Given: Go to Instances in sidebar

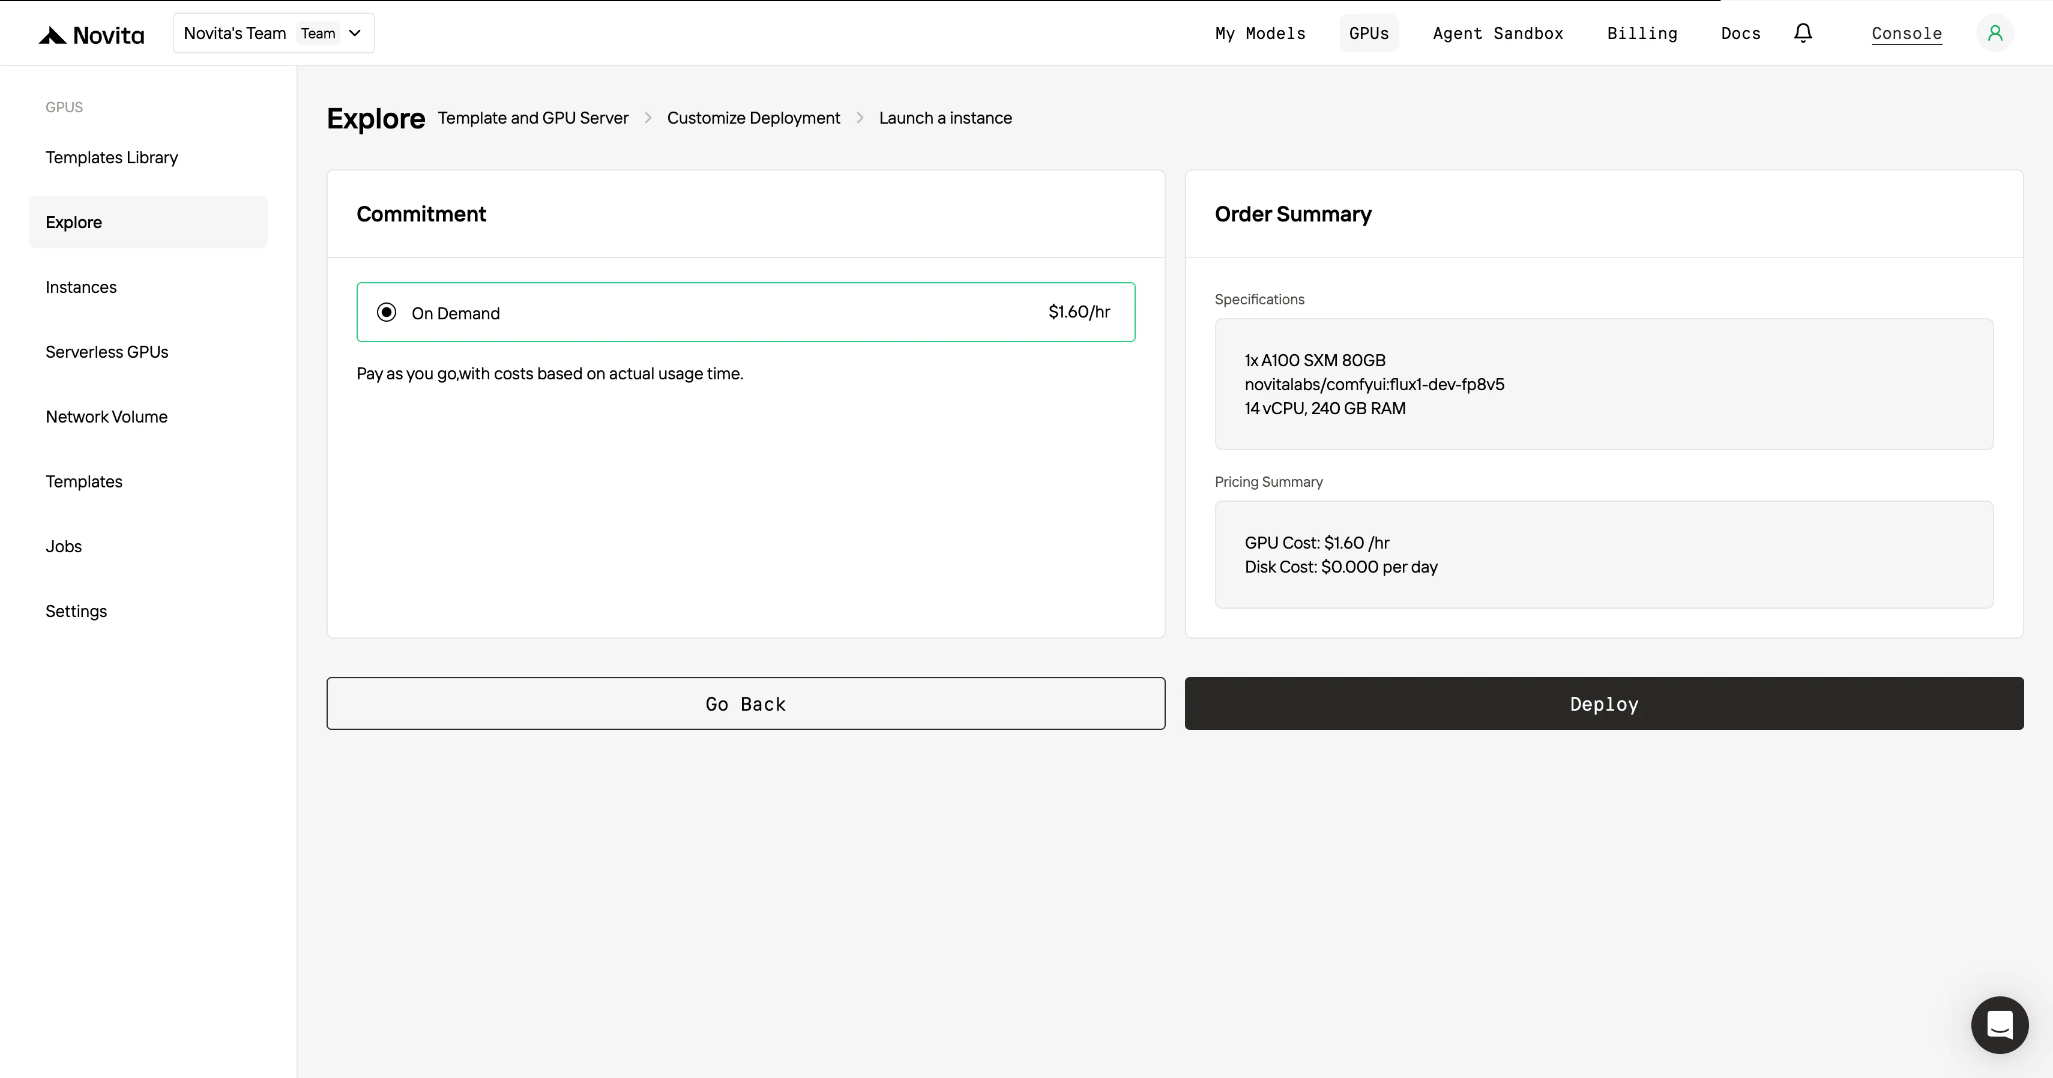Looking at the screenshot, I should pos(148,287).
